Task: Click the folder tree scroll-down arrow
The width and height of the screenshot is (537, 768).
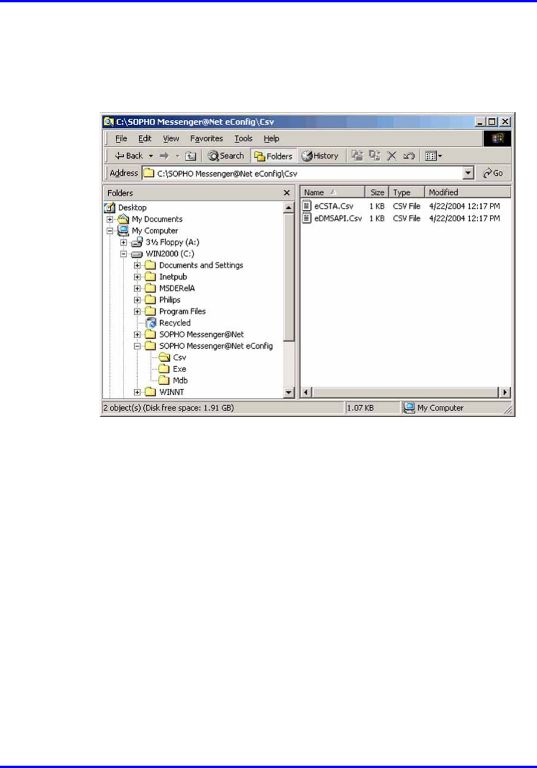Action: click(289, 392)
